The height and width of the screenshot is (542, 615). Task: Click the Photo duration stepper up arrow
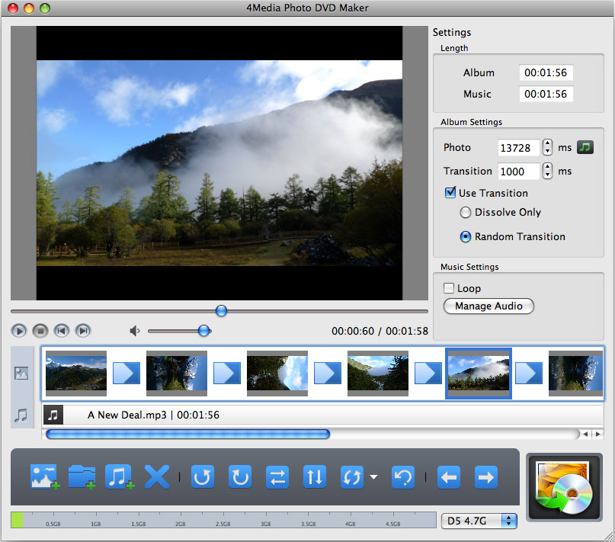pos(546,143)
